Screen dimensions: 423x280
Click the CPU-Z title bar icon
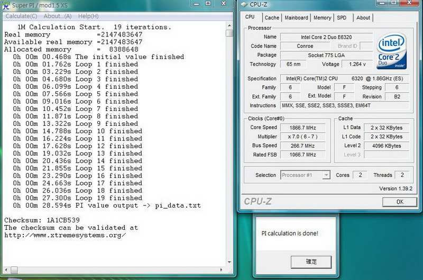click(244, 4)
